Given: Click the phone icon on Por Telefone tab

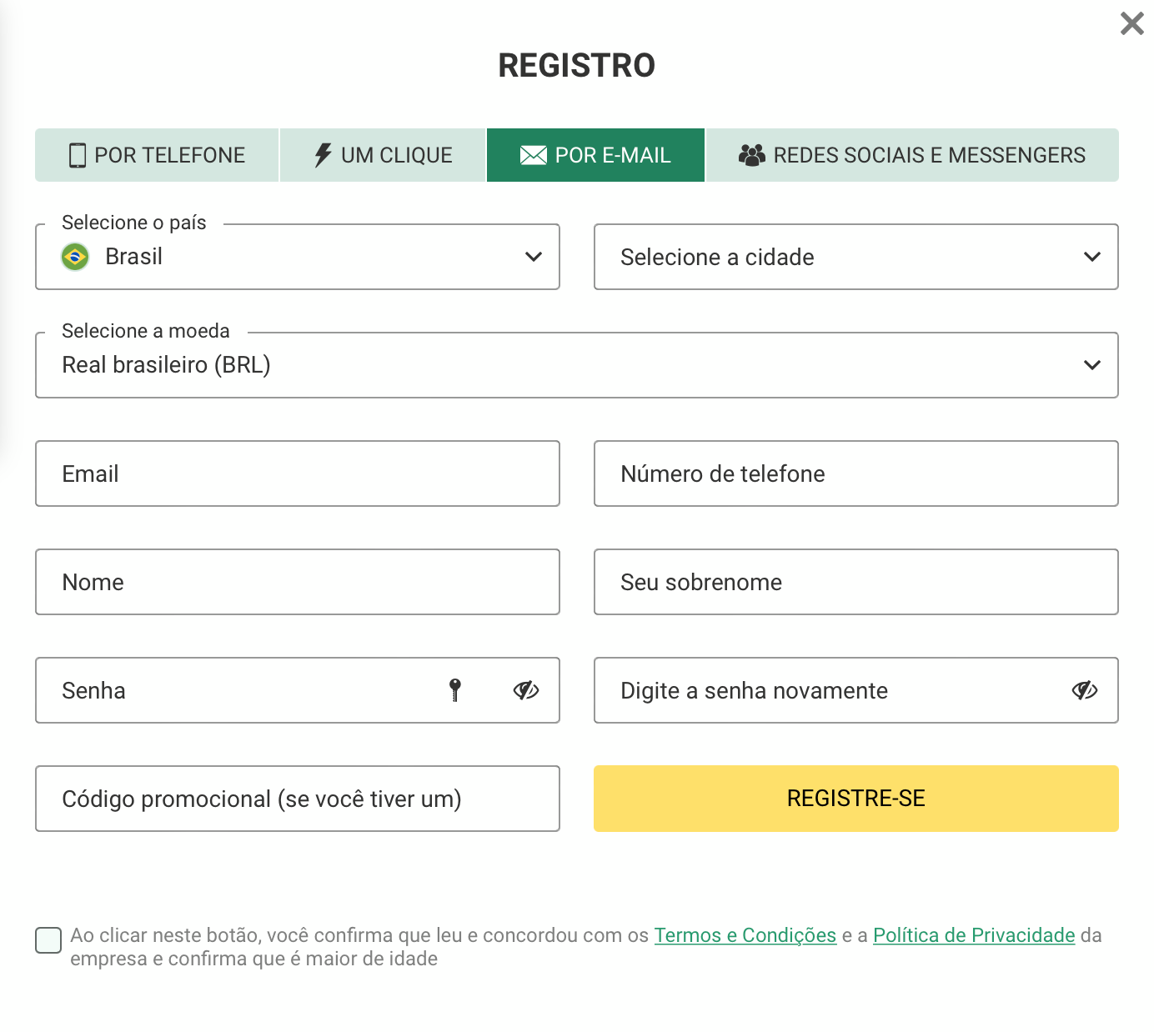Looking at the screenshot, I should 78,155.
